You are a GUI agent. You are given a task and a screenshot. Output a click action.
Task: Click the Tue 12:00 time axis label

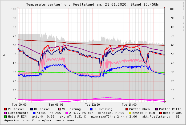[92, 105]
